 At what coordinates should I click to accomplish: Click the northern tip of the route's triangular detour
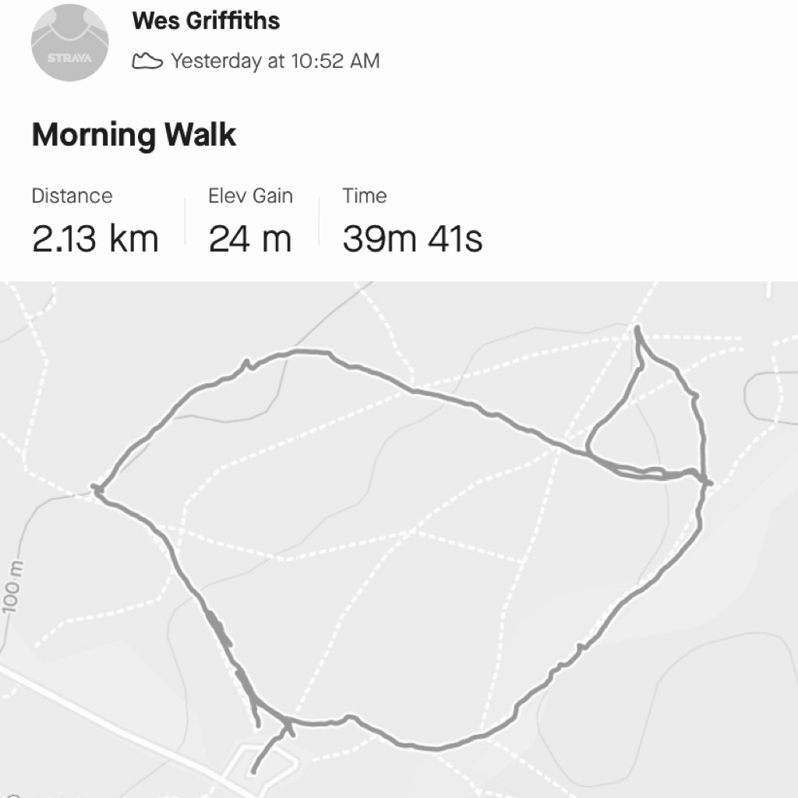click(x=637, y=330)
